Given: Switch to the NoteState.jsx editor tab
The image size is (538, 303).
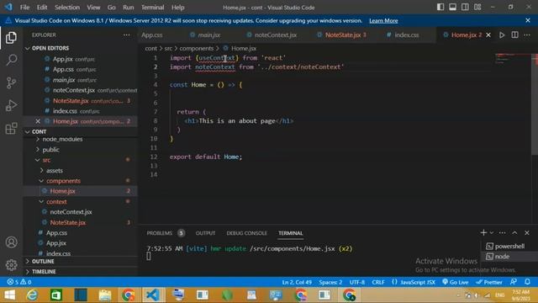Looking at the screenshot, I should (342, 35).
